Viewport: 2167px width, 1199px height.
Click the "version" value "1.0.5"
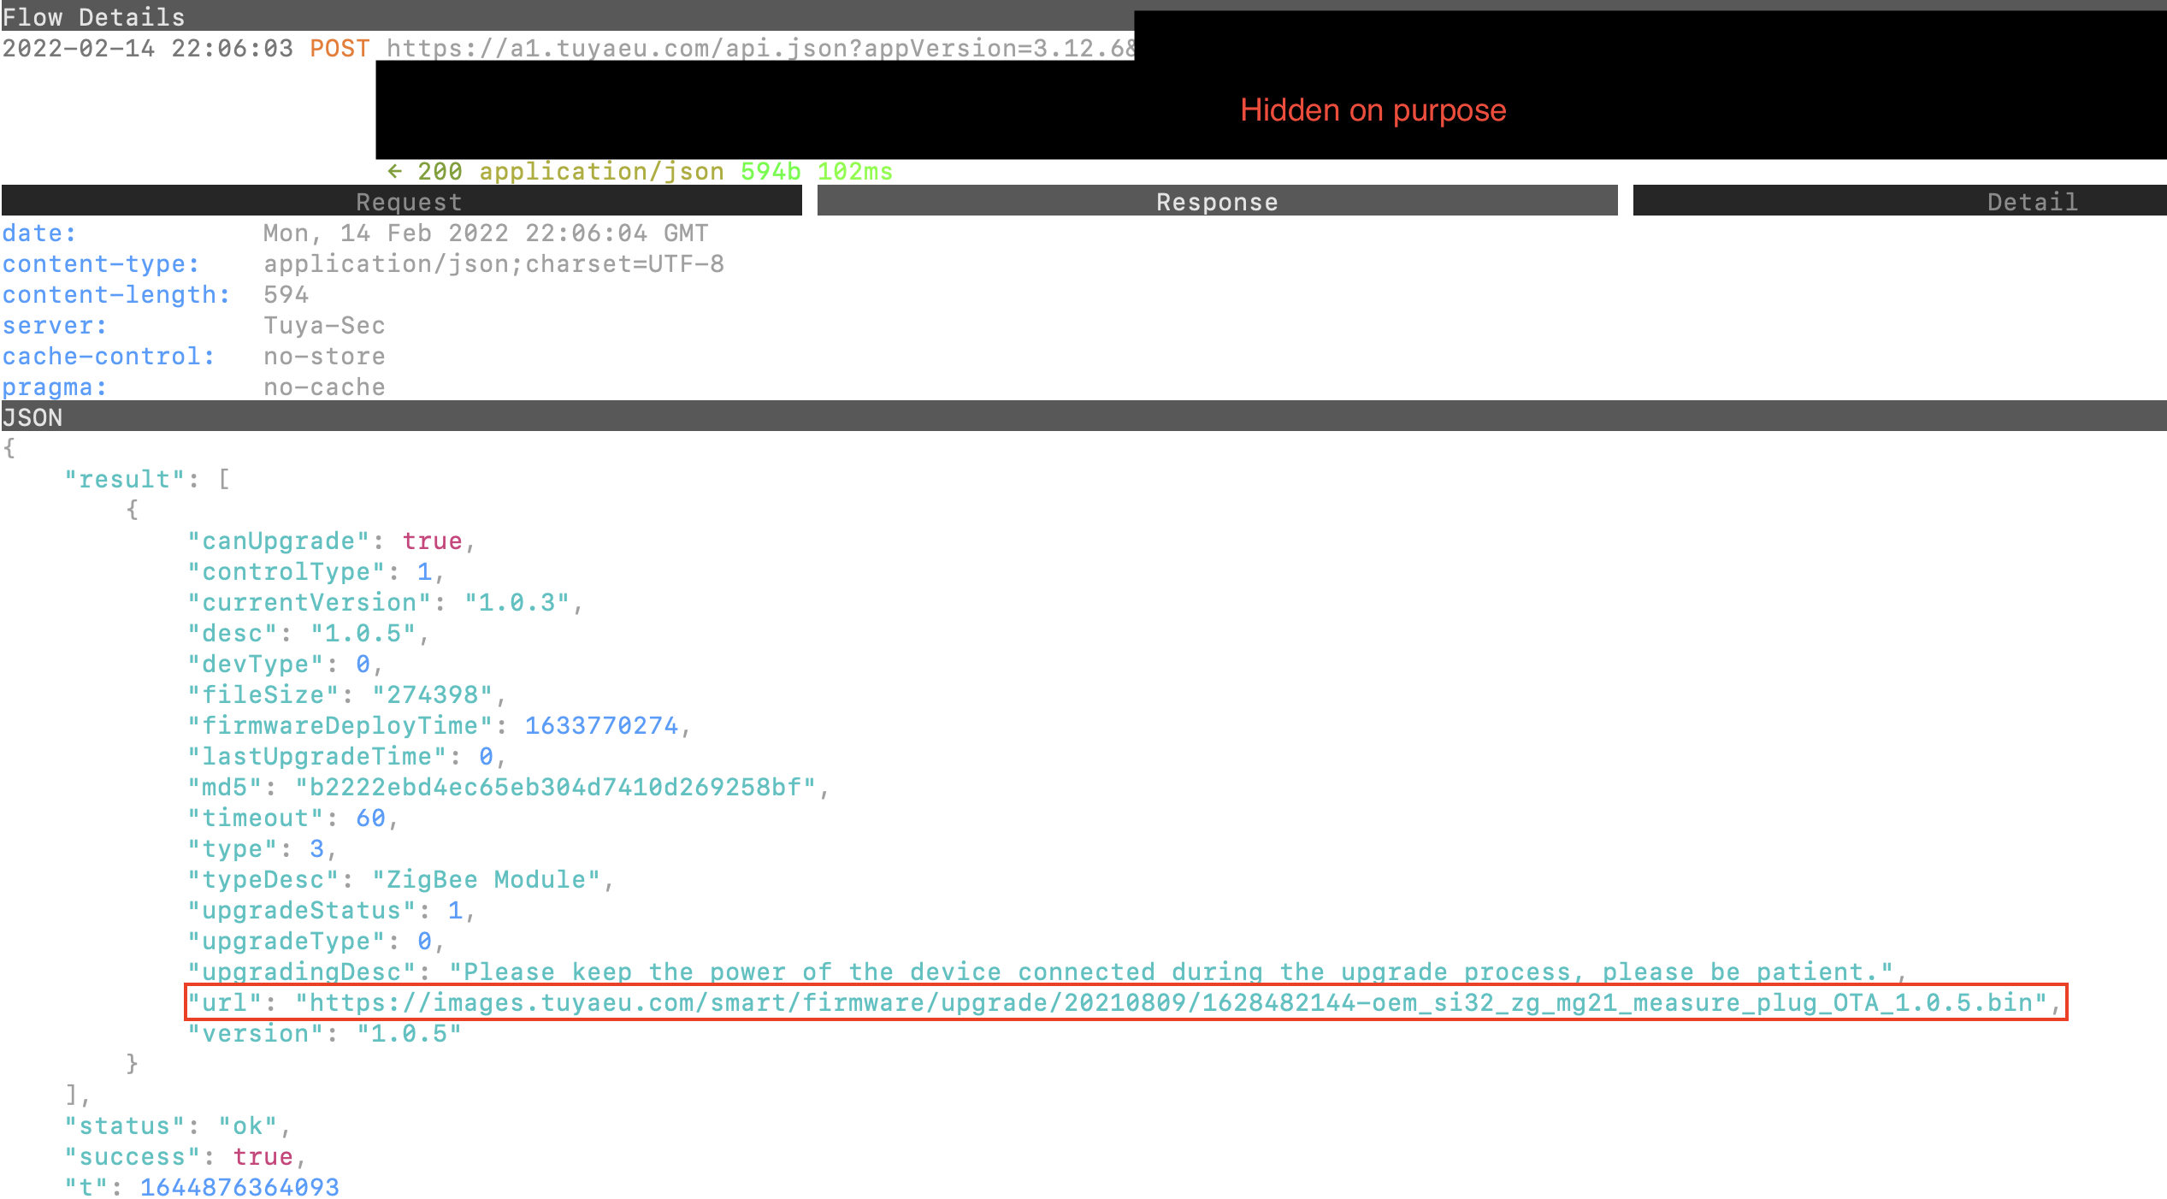coord(409,1033)
